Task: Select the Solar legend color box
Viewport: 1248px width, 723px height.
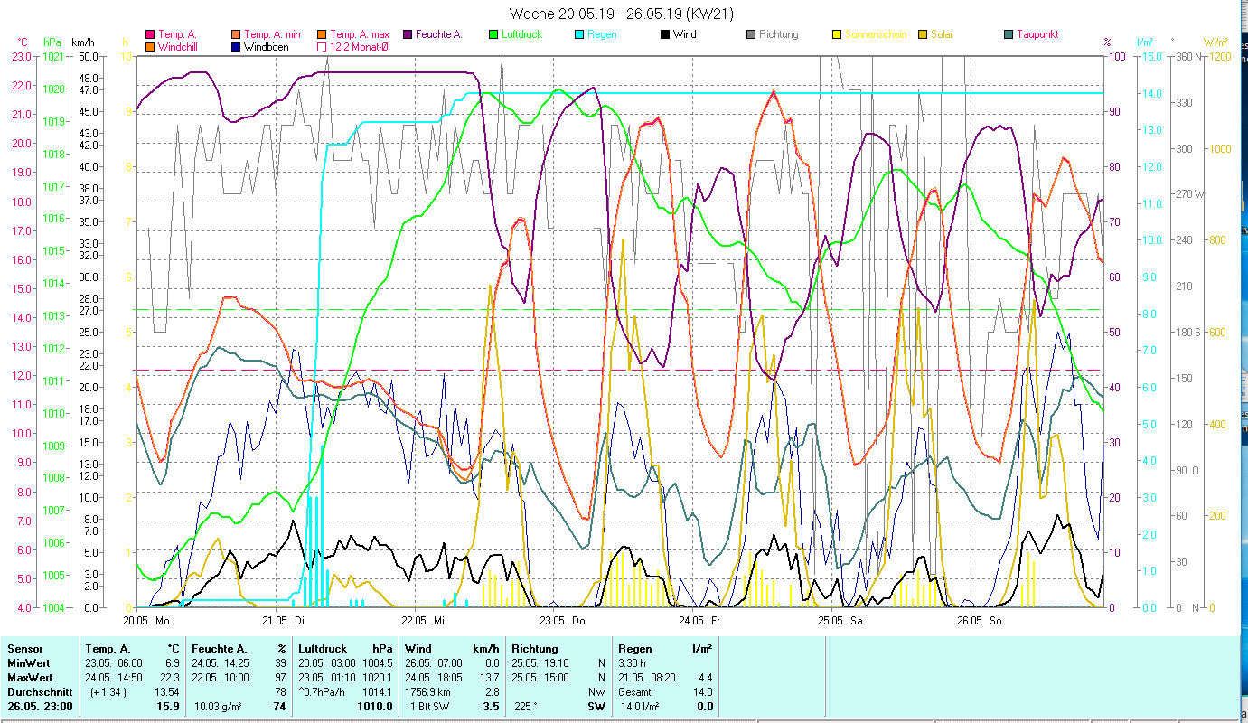Action: tap(923, 35)
